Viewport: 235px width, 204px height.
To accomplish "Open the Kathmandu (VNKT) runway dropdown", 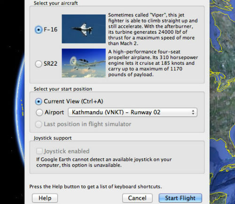I will 133,113.
